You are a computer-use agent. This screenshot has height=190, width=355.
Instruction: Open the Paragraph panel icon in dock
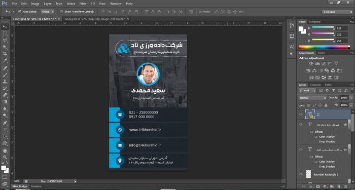292,54
